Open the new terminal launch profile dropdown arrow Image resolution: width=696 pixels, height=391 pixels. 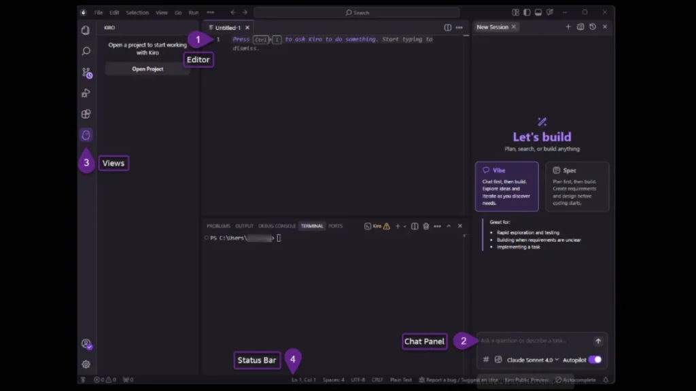(x=405, y=226)
